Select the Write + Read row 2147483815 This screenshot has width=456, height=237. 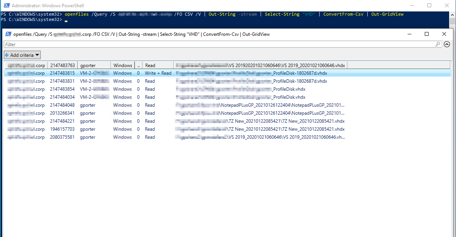click(62, 73)
